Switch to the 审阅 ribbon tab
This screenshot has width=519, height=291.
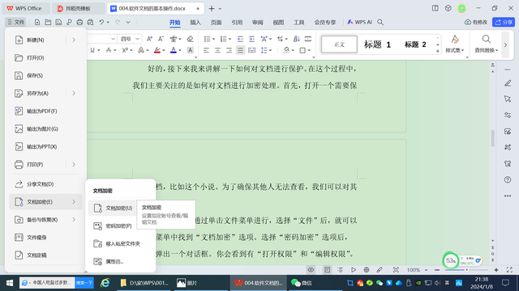tap(258, 22)
